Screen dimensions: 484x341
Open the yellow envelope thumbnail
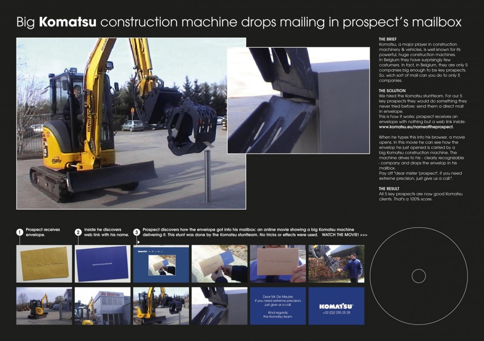tap(44, 264)
